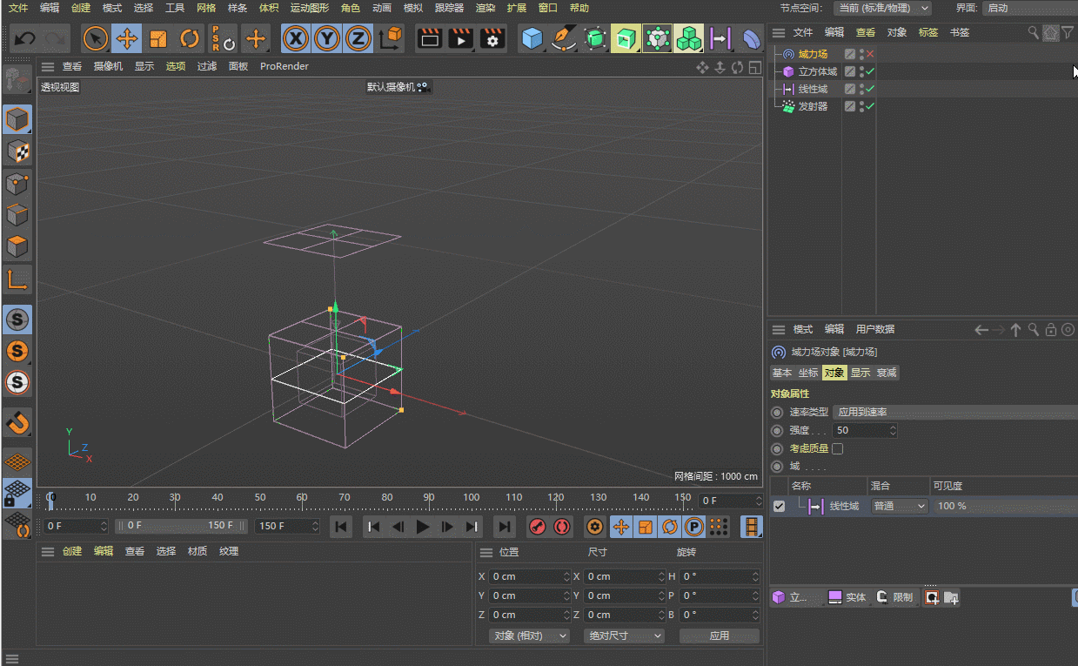This screenshot has height=666, width=1078.
Task: Lock the attribute manager padlock icon
Action: click(1051, 329)
